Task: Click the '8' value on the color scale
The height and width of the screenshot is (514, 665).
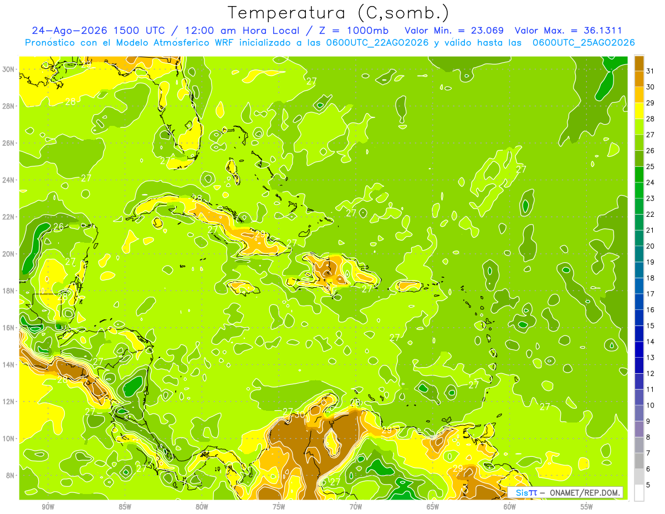Action: tap(648, 437)
